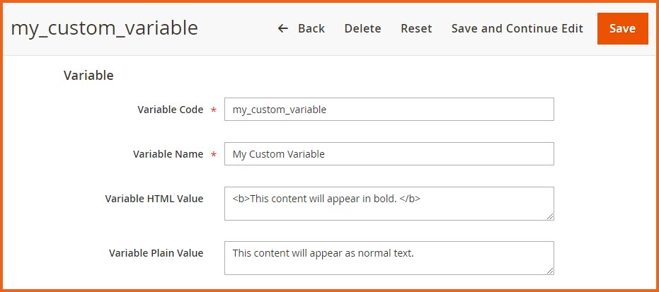The width and height of the screenshot is (659, 292).
Task: Delete this custom variable
Action: coord(362,28)
